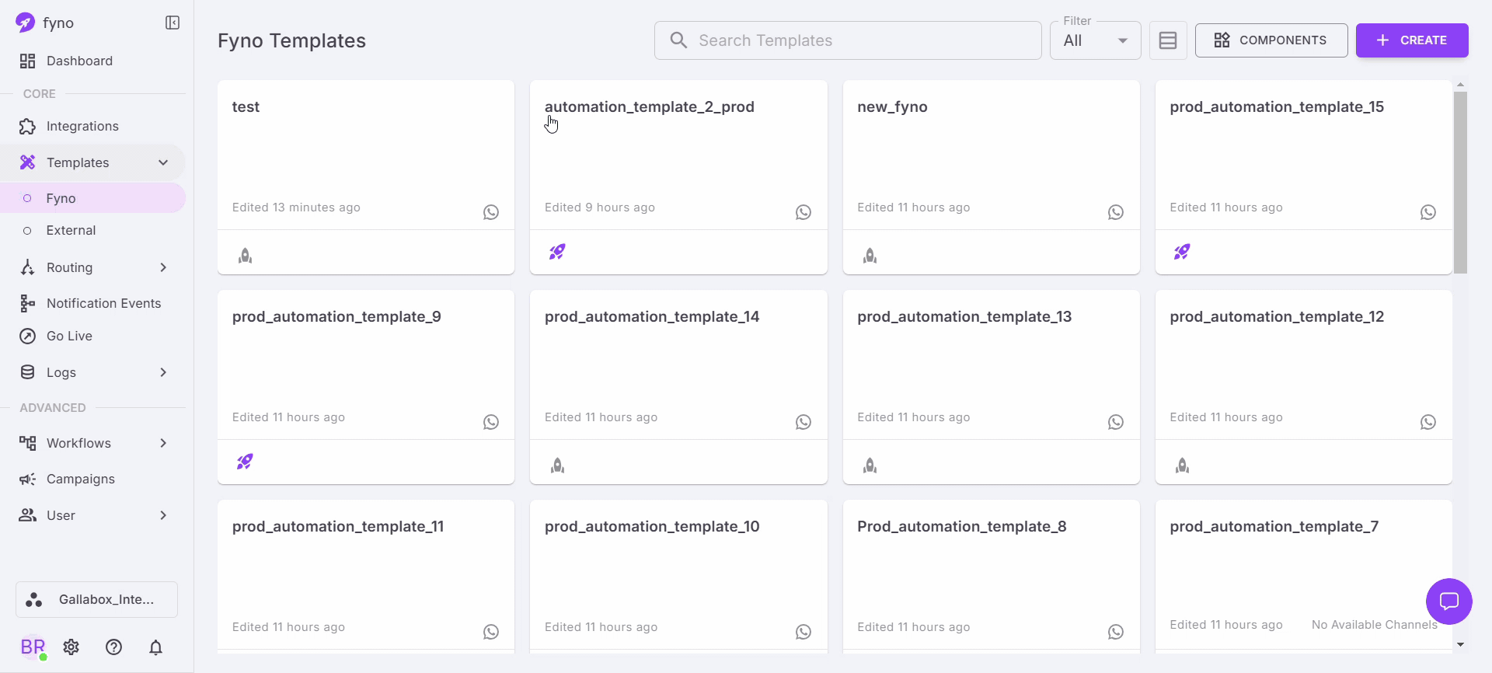Switch to list view layout
Screen dimensions: 1492x673
coord(1167,40)
